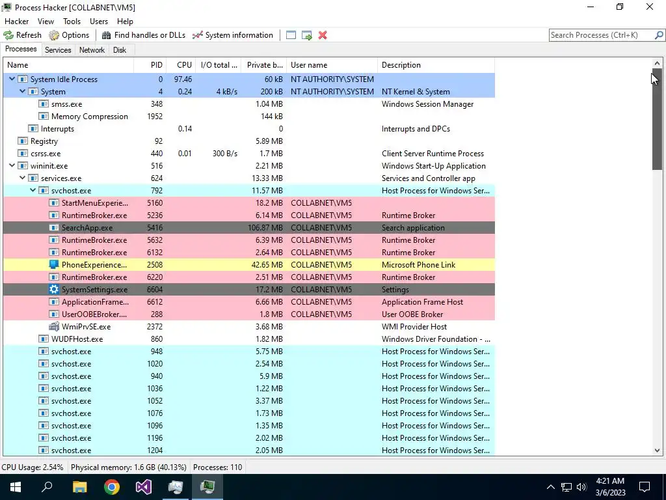This screenshot has height=500, width=666.
Task: Open Visual Studio from taskbar
Action: [144, 487]
